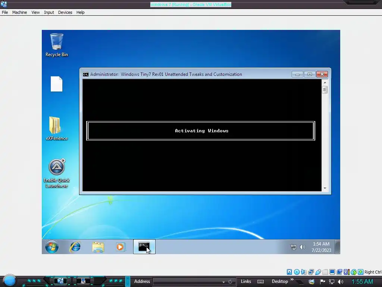Click the VirtualBox recording indicator icon

click(339, 272)
